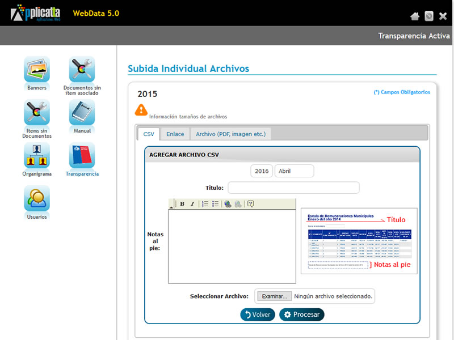The height and width of the screenshot is (340, 454).
Task: Open the month dropdown showing Abril
Action: pos(294,171)
